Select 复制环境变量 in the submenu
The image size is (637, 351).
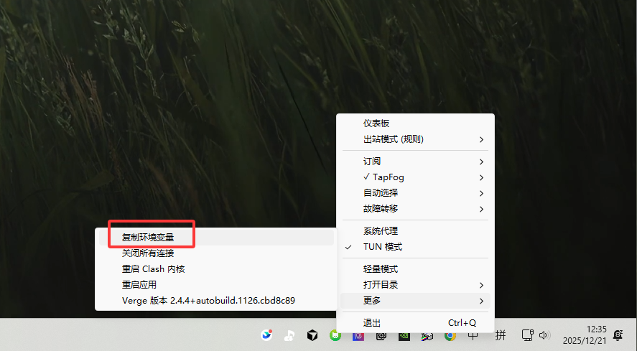point(216,238)
